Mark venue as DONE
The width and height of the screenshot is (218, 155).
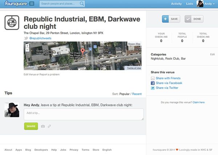(194, 19)
